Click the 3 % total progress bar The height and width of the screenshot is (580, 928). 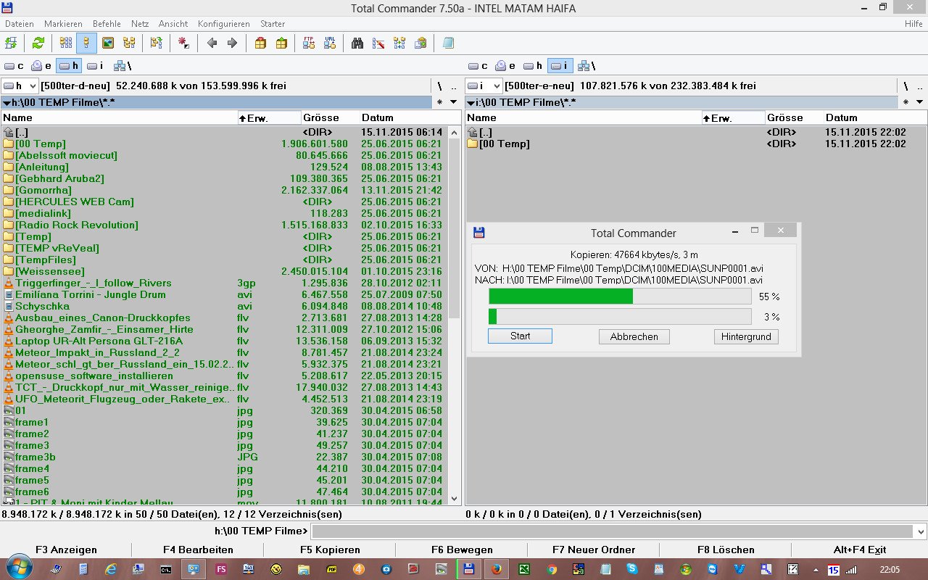(x=620, y=317)
